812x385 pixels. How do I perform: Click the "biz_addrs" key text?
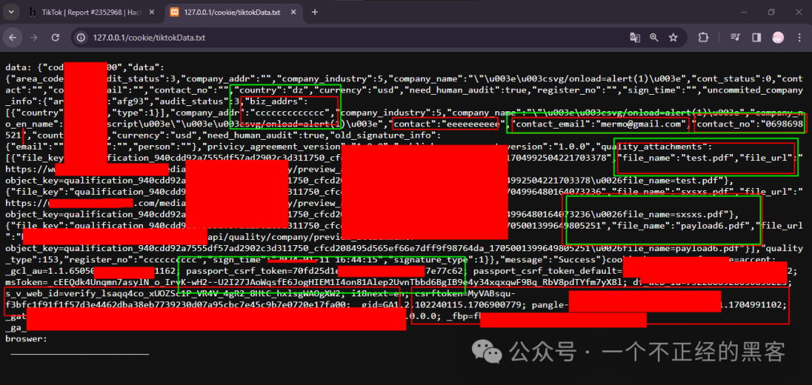(275, 101)
